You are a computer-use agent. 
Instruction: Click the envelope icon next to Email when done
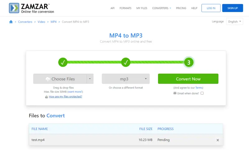click(175, 93)
